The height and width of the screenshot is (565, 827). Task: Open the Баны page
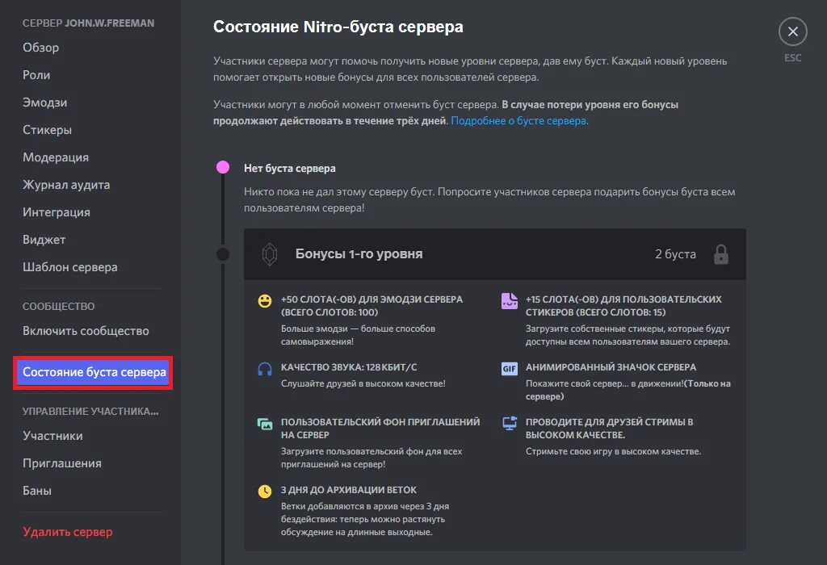(37, 491)
